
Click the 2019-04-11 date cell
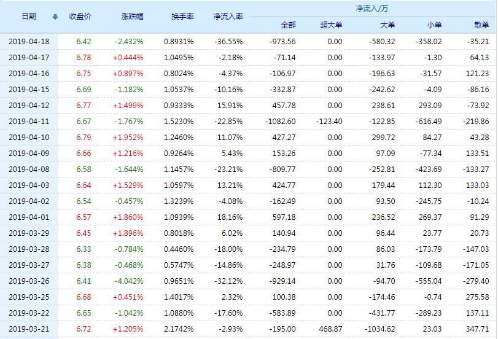click(x=29, y=122)
